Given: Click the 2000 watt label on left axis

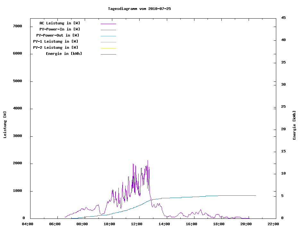Looking at the screenshot, I should tap(17, 163).
